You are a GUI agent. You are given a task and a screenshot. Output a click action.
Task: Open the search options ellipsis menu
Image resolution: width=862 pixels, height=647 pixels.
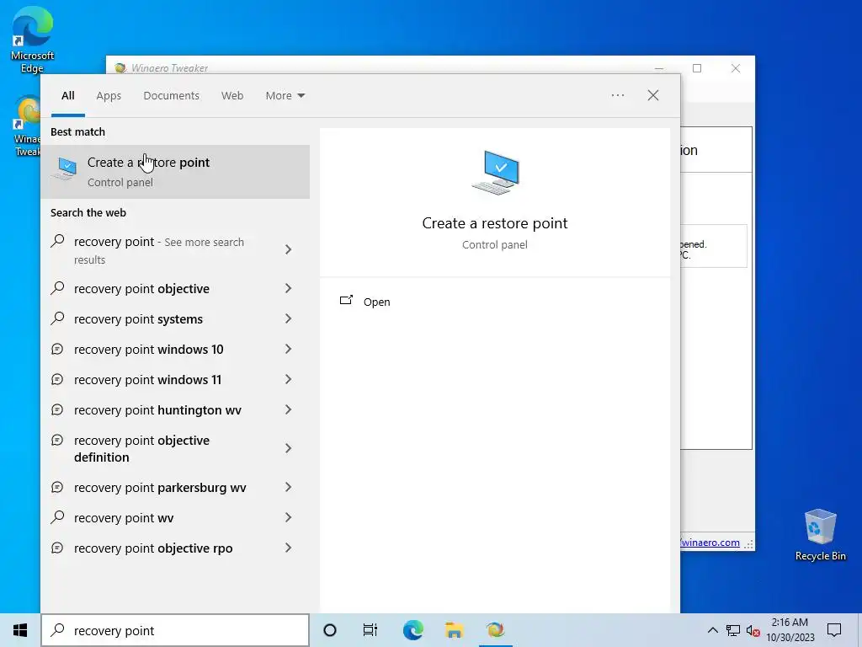[618, 95]
